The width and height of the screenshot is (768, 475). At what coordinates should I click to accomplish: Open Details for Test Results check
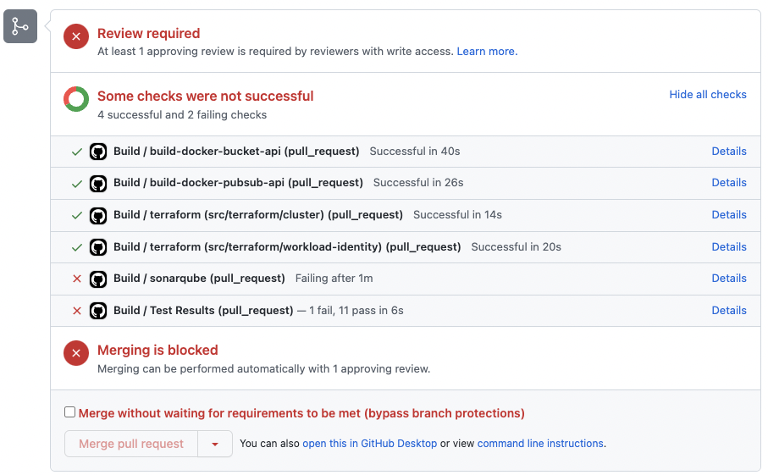729,311
